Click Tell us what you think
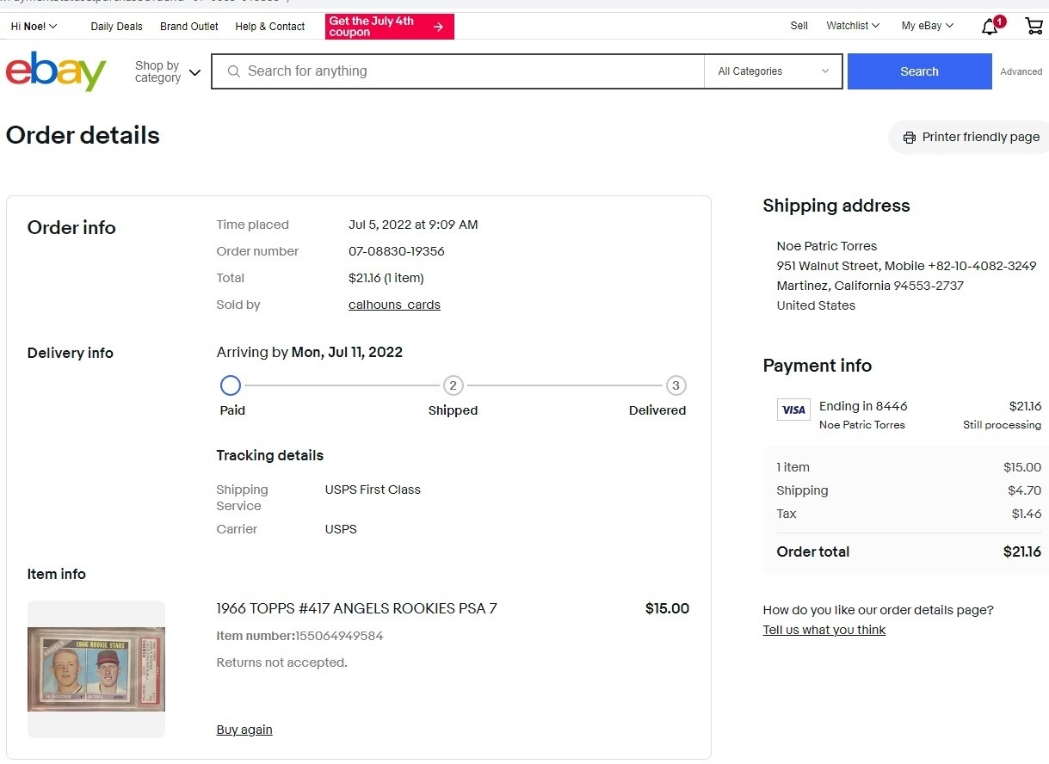The width and height of the screenshot is (1049, 764). [x=824, y=630]
